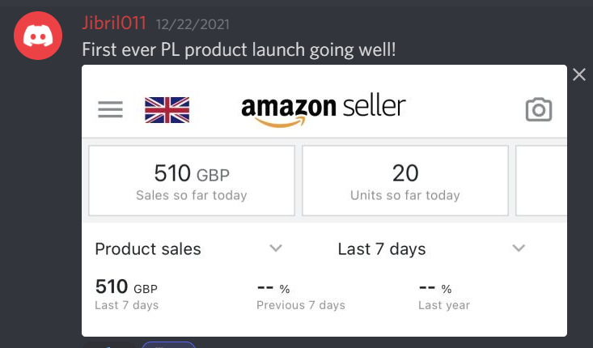
Task: Open the Last 7 days range selector
Action: pyautogui.click(x=382, y=248)
